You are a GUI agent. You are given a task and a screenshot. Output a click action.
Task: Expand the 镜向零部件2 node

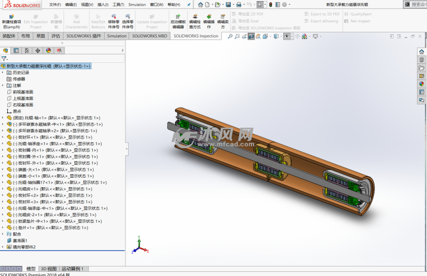point(3,247)
